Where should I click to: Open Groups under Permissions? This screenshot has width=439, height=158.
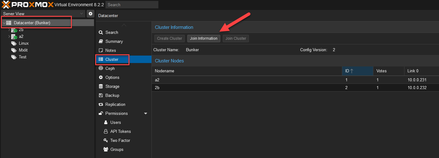coord(124,149)
